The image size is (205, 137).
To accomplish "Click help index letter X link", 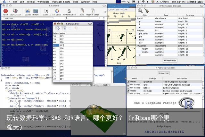I will coord(183,132).
